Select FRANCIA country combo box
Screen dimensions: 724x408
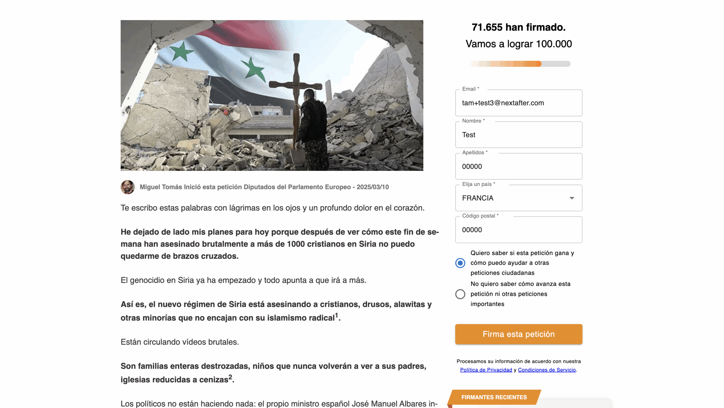pyautogui.click(x=518, y=198)
